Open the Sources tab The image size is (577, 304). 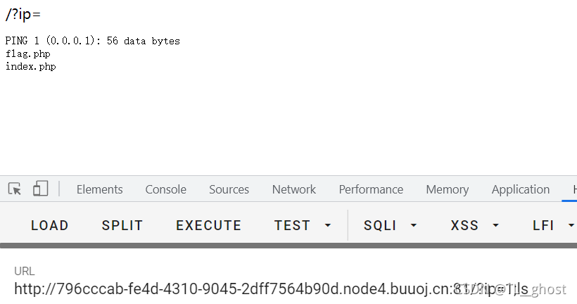point(229,189)
